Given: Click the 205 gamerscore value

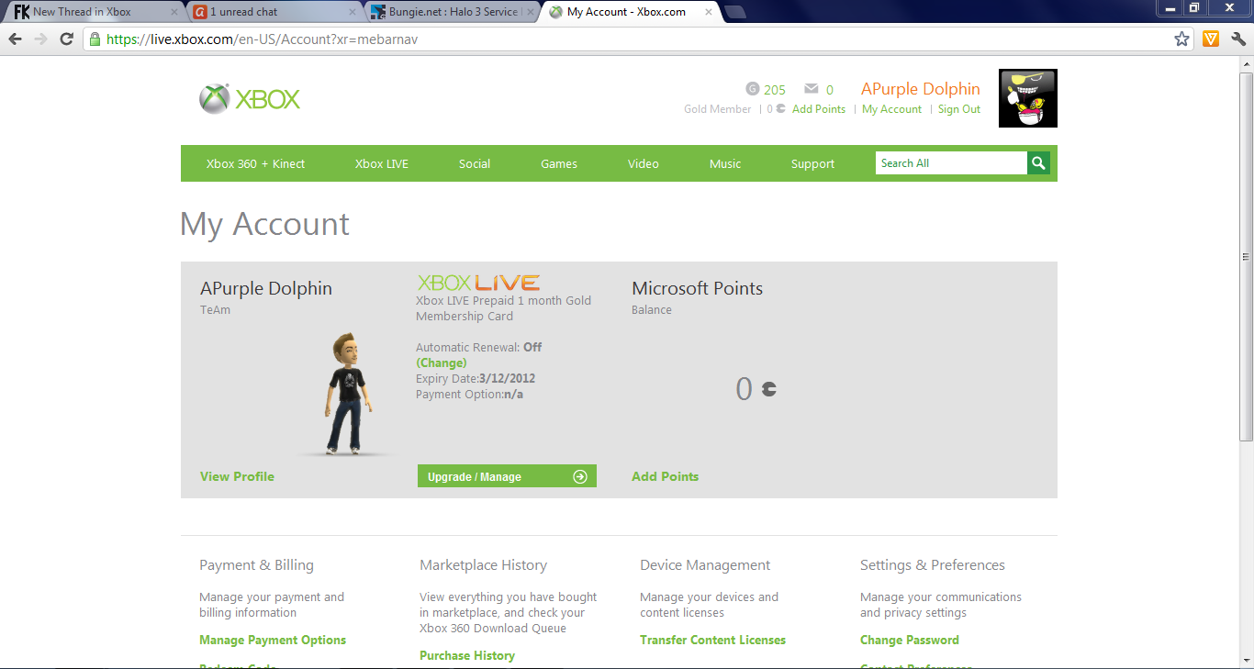Looking at the screenshot, I should click(775, 90).
